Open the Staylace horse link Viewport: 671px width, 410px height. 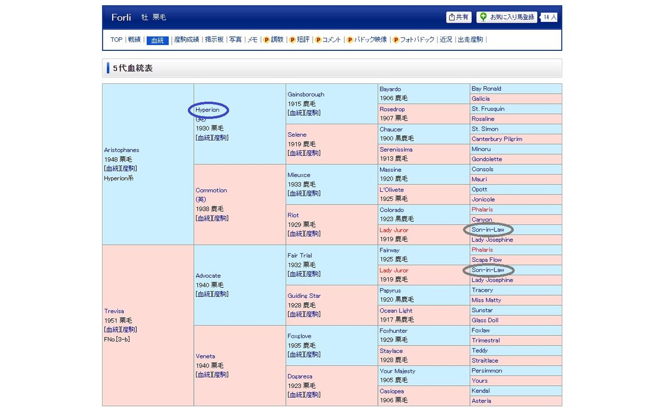391,351
